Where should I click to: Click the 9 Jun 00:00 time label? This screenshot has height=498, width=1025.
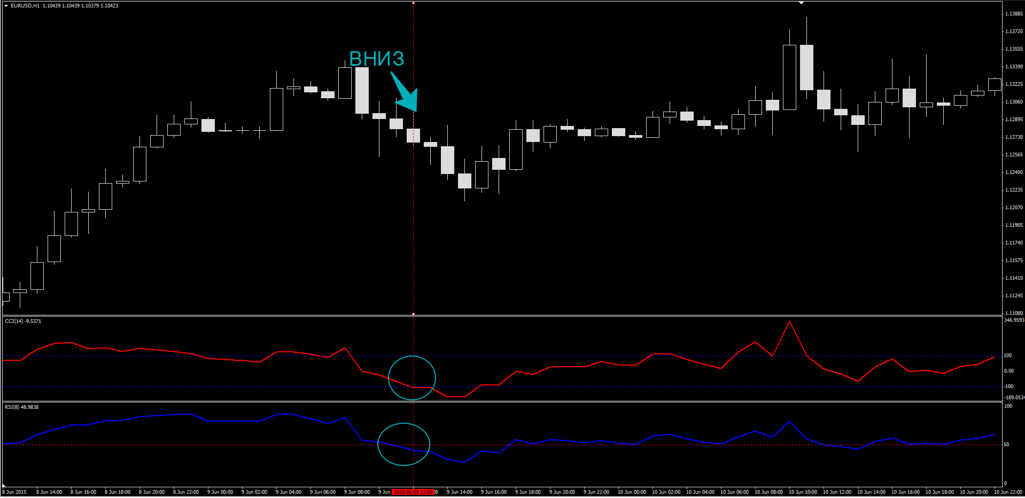pyautogui.click(x=220, y=492)
